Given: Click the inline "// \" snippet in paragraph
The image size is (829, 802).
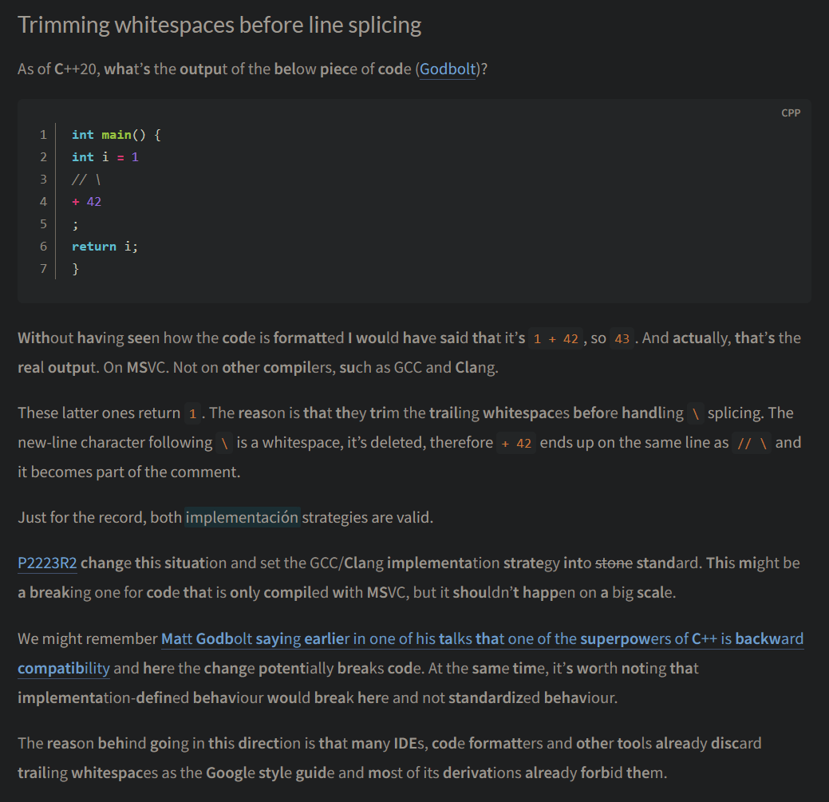Looking at the screenshot, I should (752, 443).
